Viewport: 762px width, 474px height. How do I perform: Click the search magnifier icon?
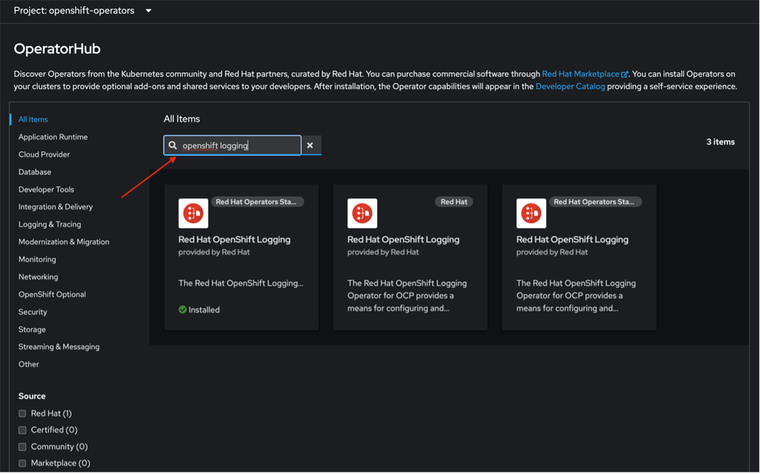[173, 146]
